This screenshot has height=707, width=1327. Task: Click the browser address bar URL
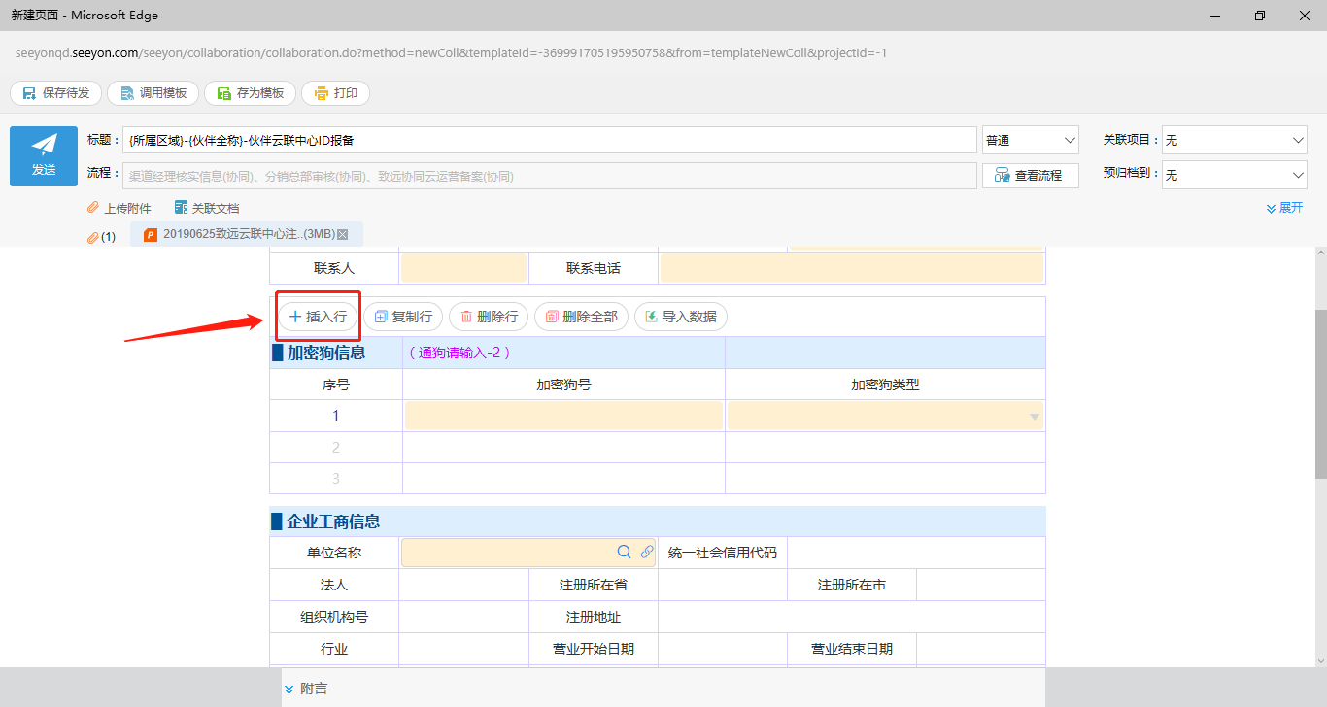(x=451, y=52)
